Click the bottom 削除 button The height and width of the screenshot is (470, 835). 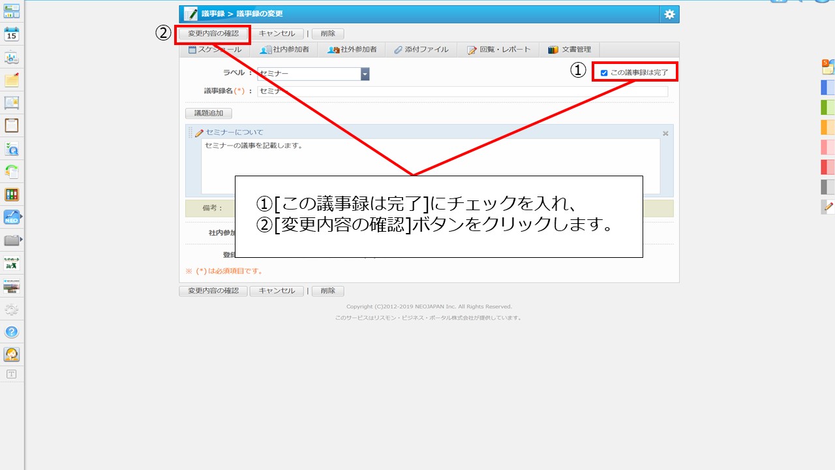327,291
